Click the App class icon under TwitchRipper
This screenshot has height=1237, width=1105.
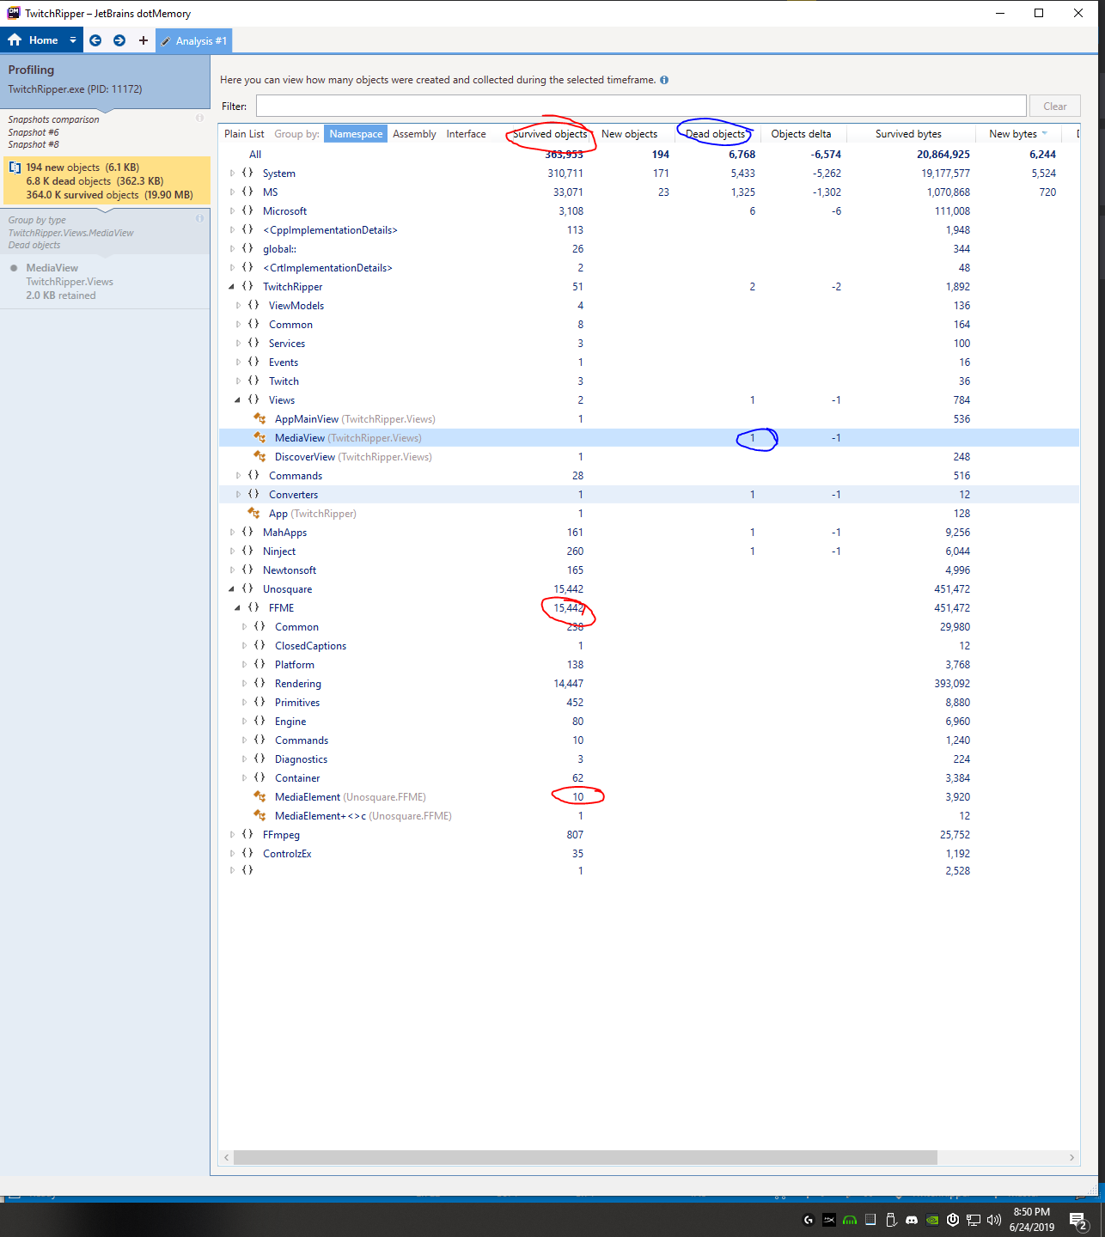tap(255, 513)
